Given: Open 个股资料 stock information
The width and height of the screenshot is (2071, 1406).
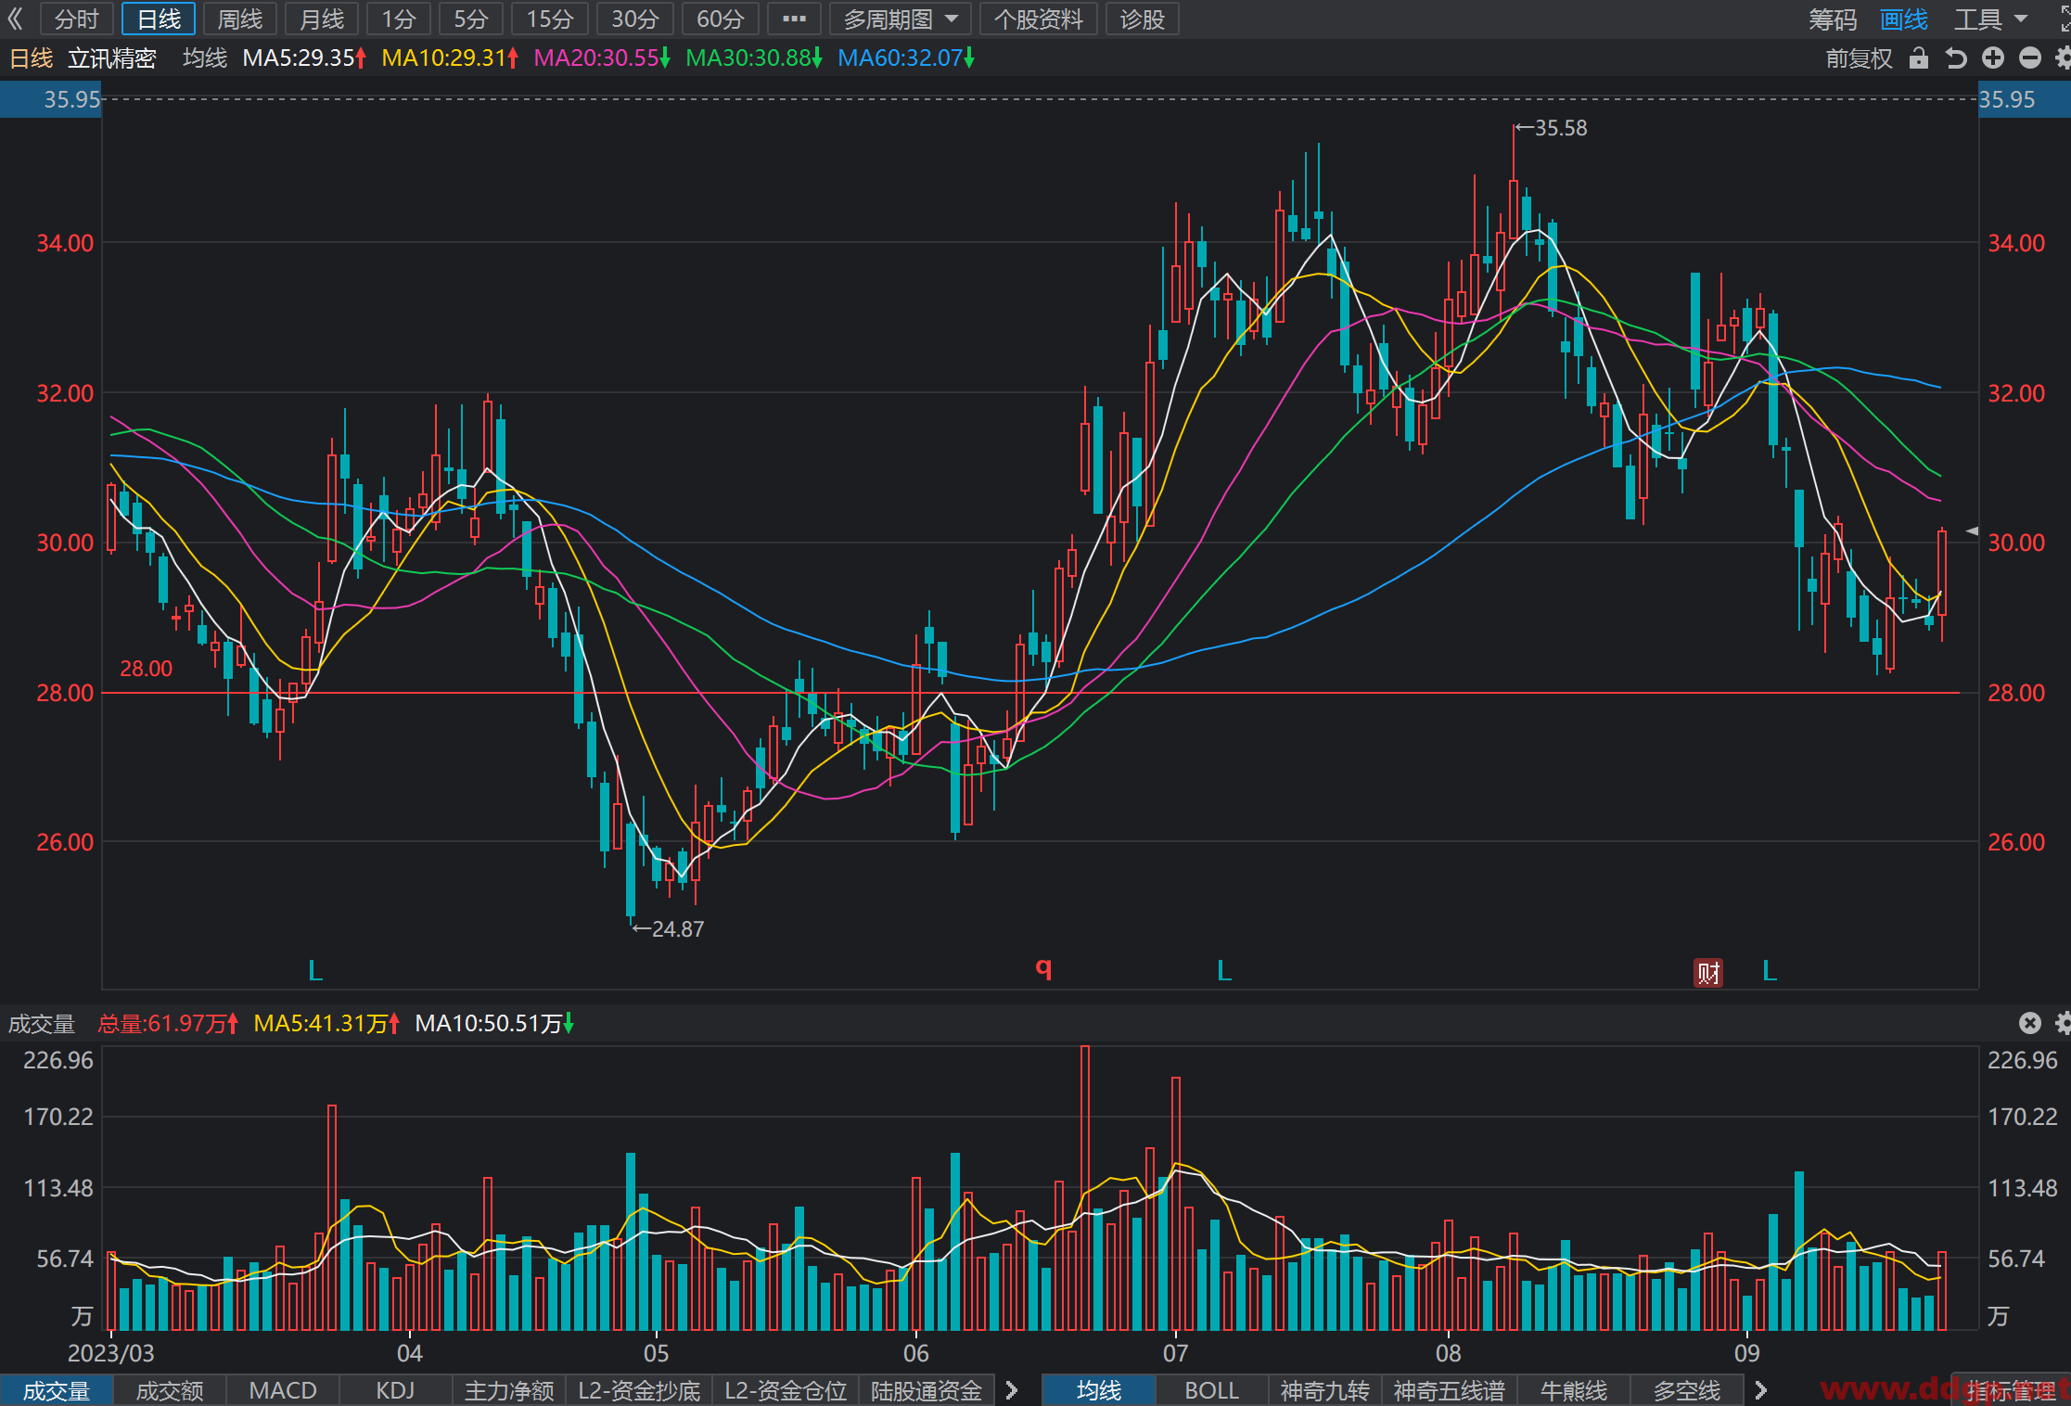Looking at the screenshot, I should point(1039,19).
